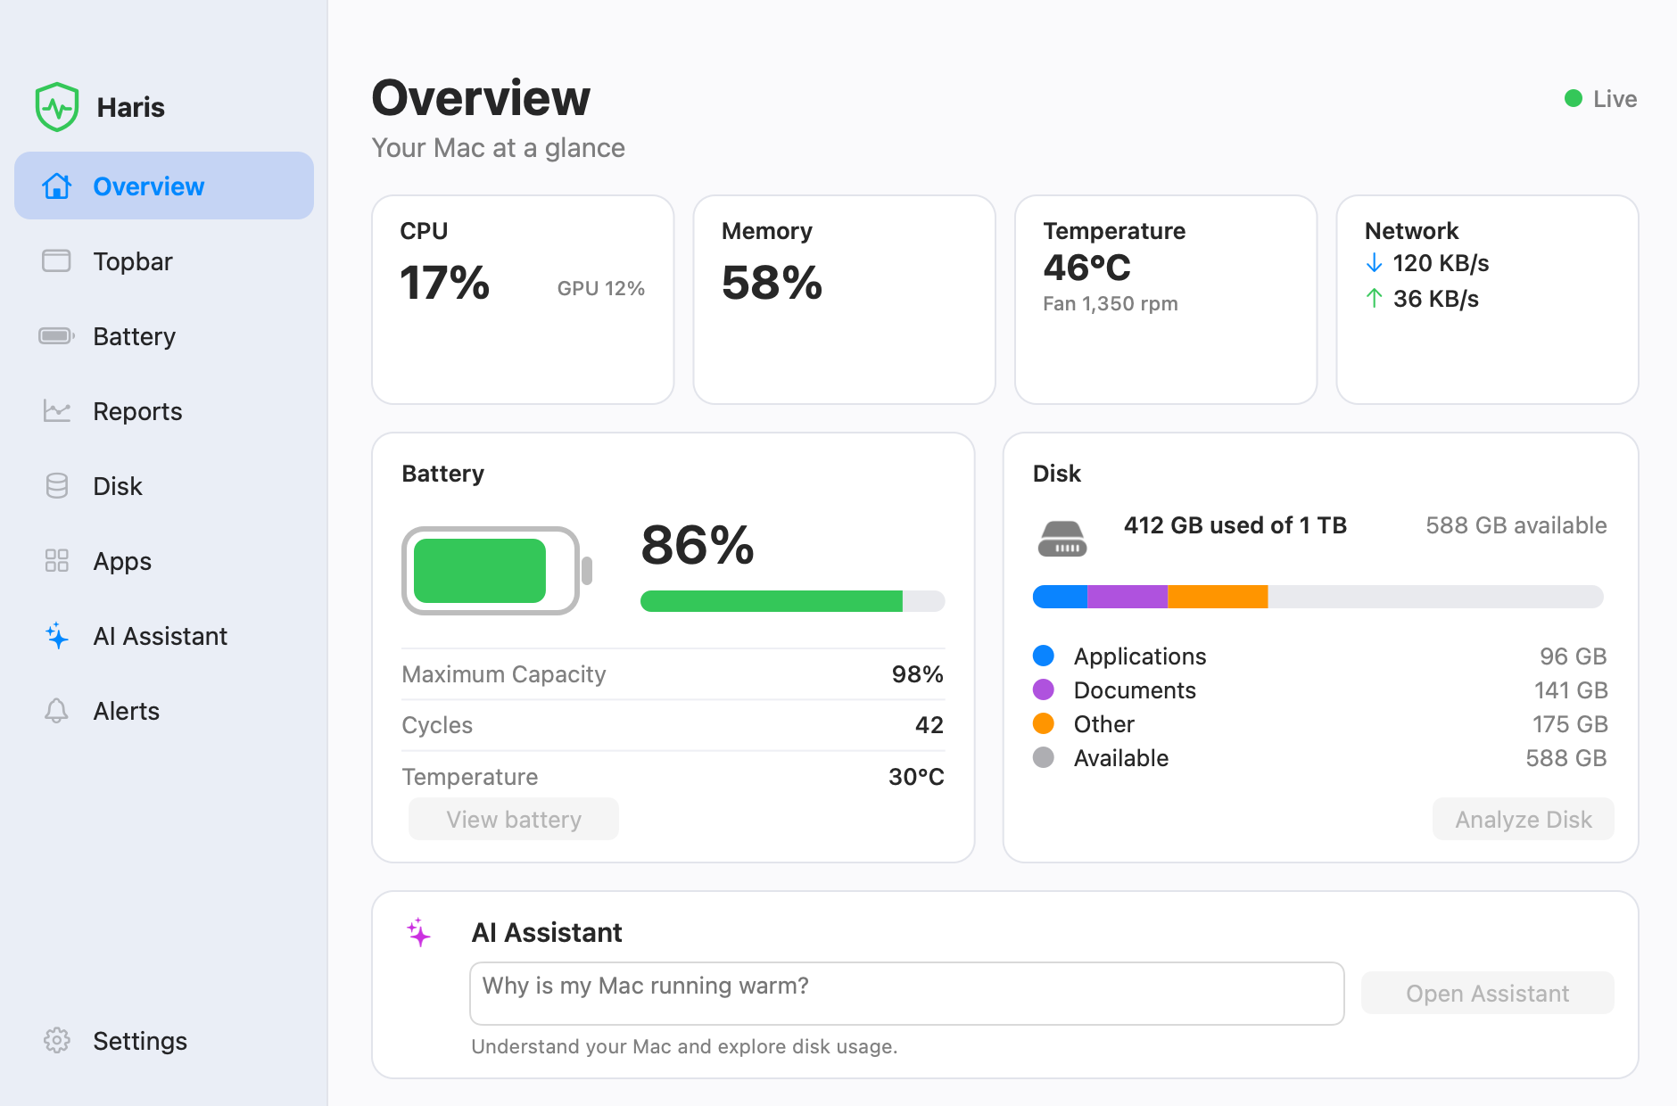Image resolution: width=1677 pixels, height=1106 pixels.
Task: Click the purple sparkle icon in AI Assistant card
Action: point(418,932)
